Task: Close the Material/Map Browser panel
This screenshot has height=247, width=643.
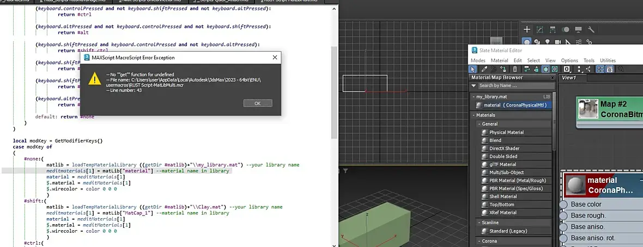Action: (553, 77)
